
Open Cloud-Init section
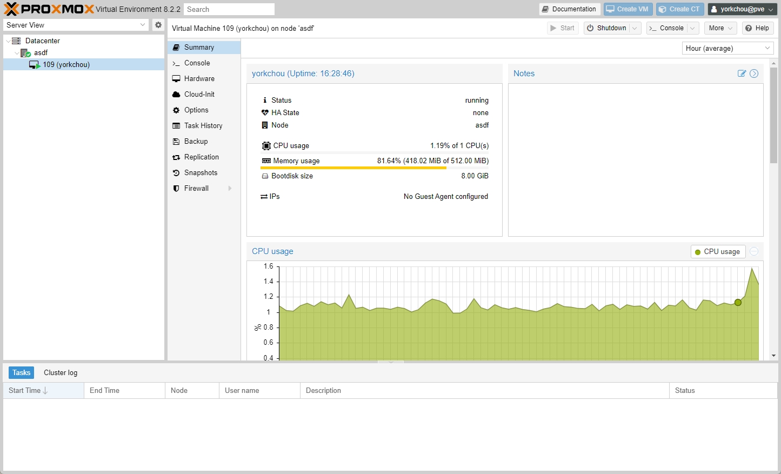coord(204,95)
